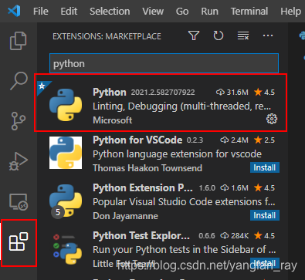Click Don Jayamanne publisher name

coord(125,216)
